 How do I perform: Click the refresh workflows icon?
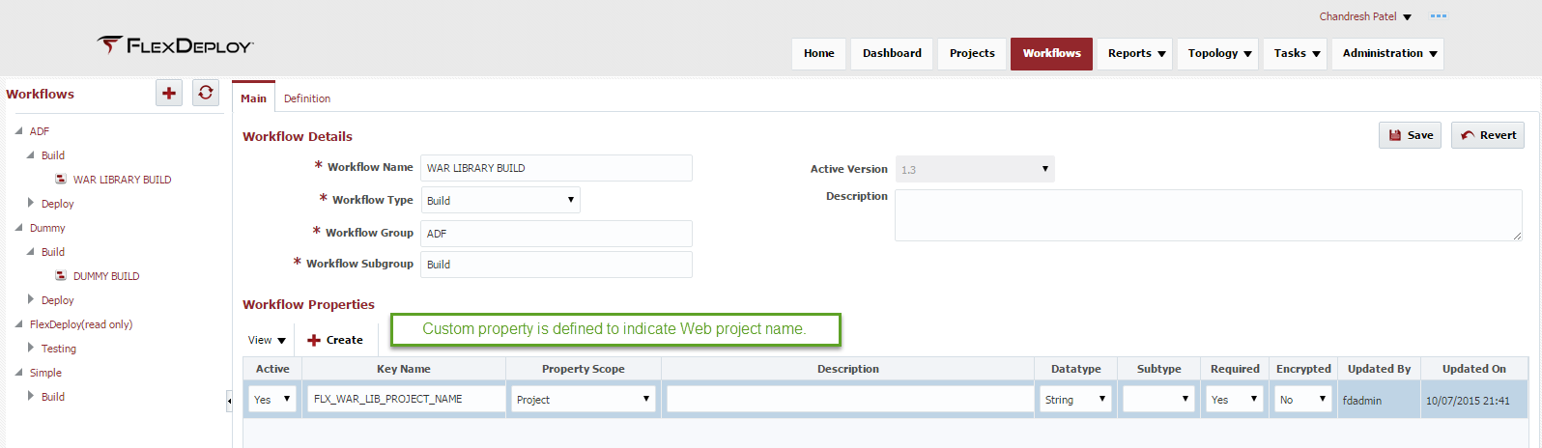206,93
